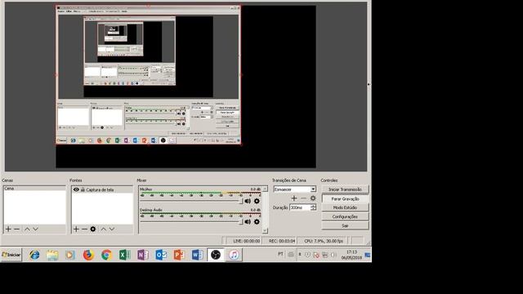Open Outlook from taskbar
Viewport: 523px width, 294px height.
pyautogui.click(x=161, y=255)
